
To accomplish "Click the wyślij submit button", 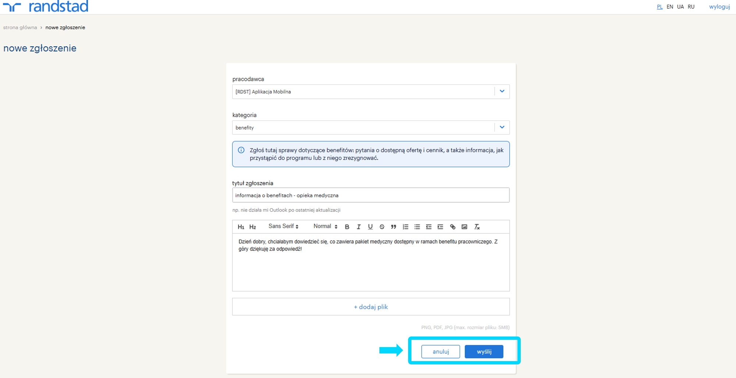I will point(484,352).
